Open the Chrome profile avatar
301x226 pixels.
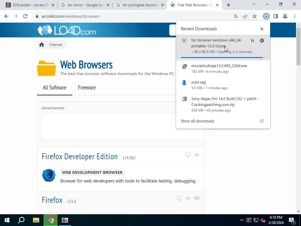pos(285,16)
